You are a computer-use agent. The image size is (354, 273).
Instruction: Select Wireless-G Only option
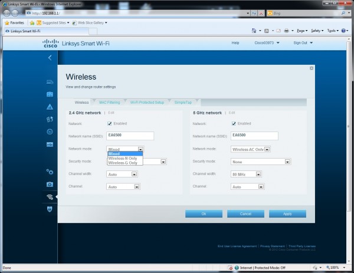(x=125, y=163)
